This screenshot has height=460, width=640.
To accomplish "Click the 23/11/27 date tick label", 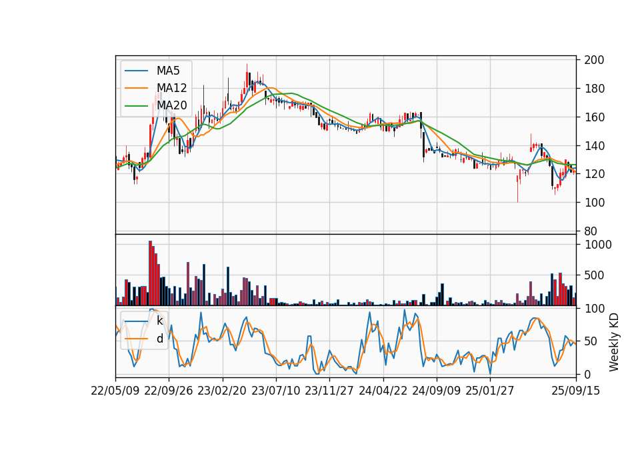I will [329, 391].
